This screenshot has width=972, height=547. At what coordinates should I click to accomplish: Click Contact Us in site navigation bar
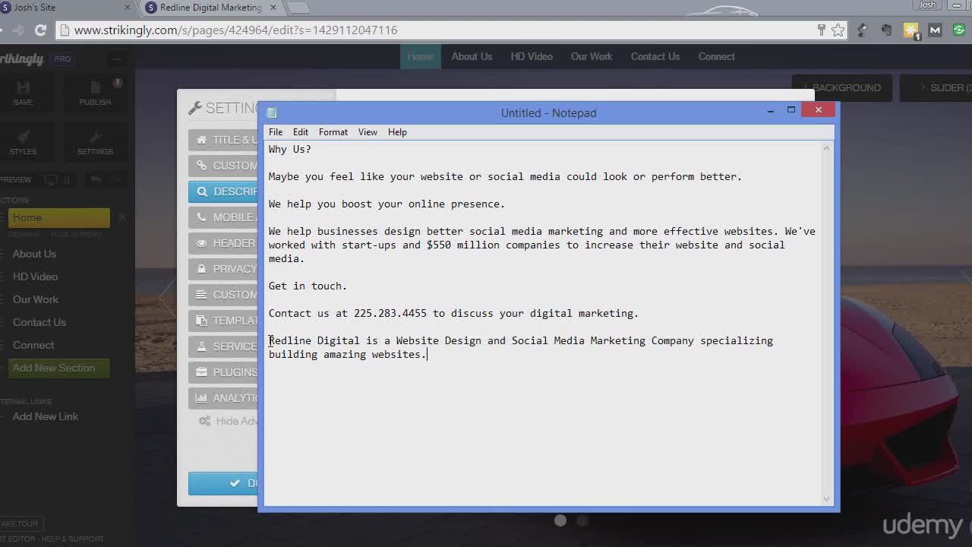coord(655,57)
